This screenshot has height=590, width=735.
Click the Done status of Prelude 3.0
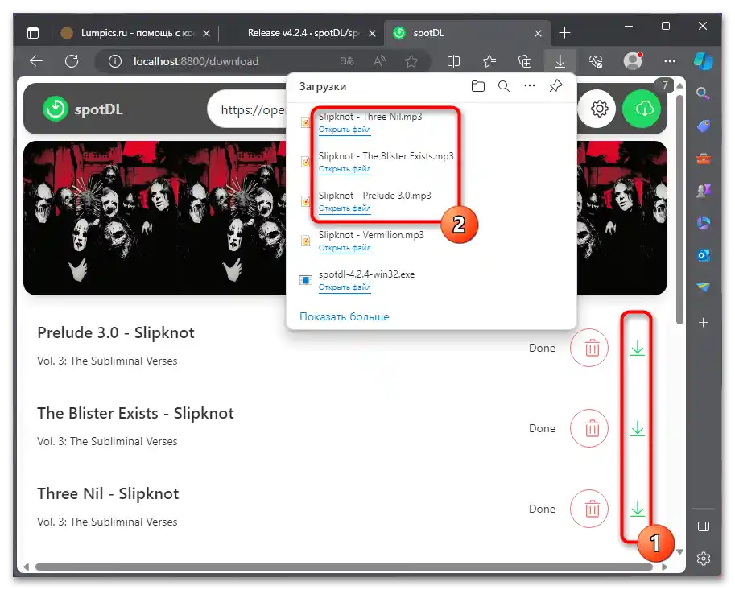coord(542,349)
